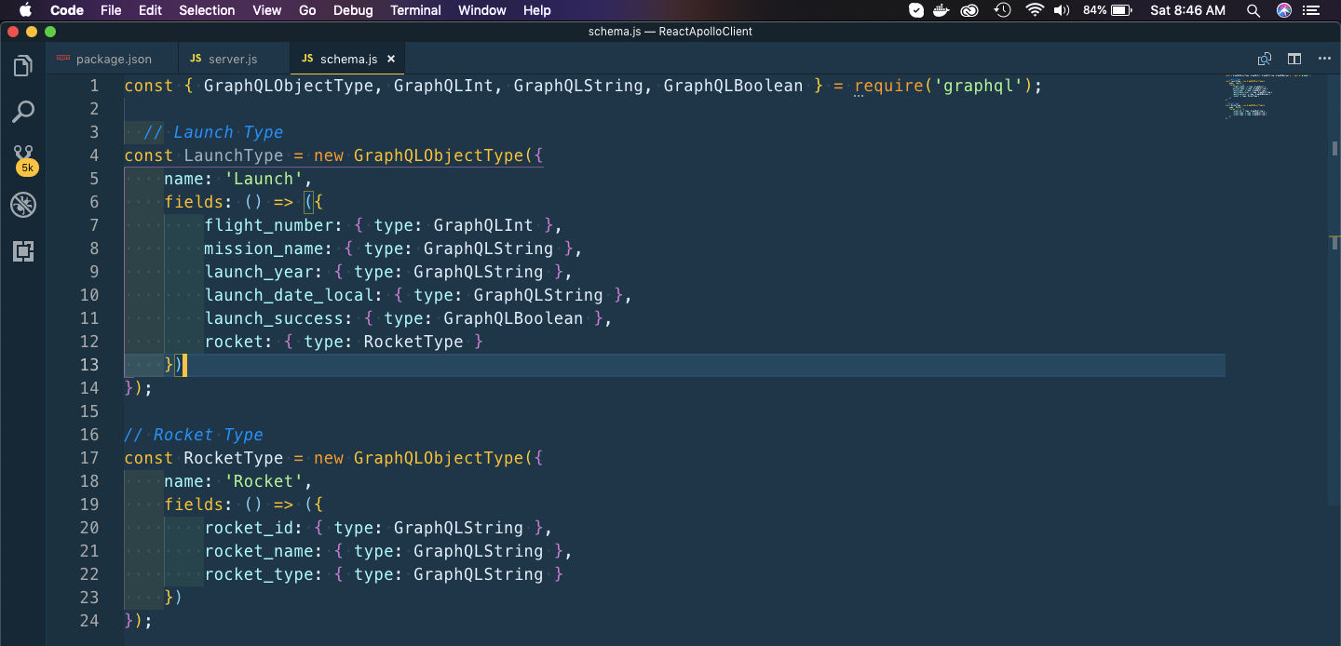Screen dimensions: 1341x646
Task: Launch Siri from the menu bar
Action: click(x=1284, y=10)
